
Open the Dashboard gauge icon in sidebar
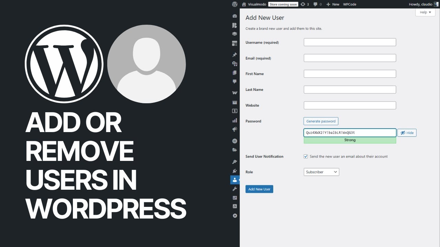point(235,16)
